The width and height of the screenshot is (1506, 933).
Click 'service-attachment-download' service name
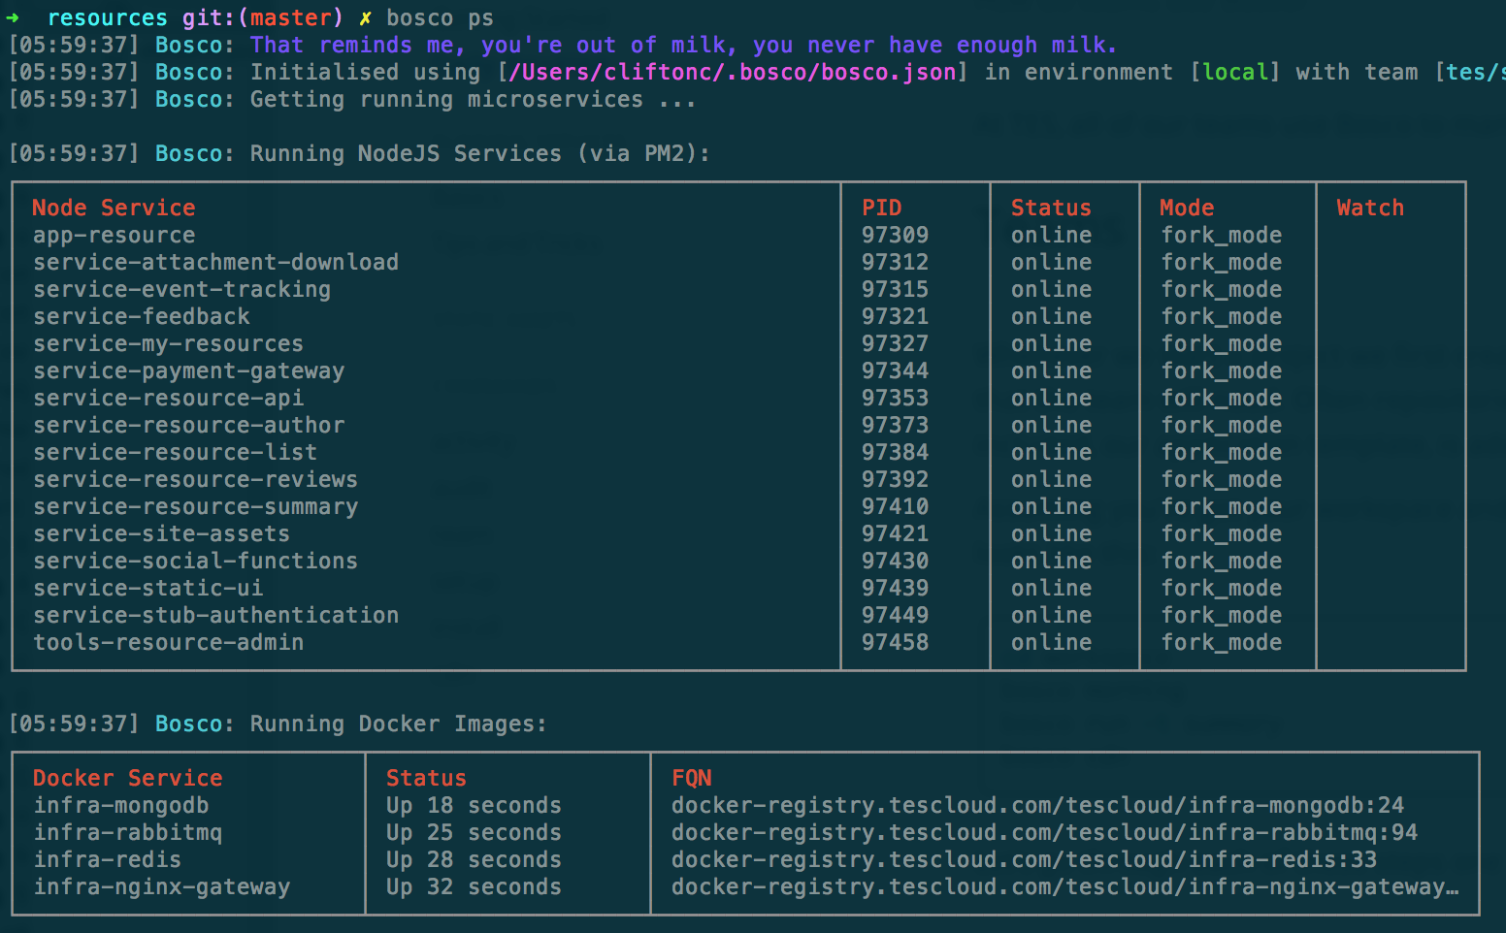[x=215, y=263]
